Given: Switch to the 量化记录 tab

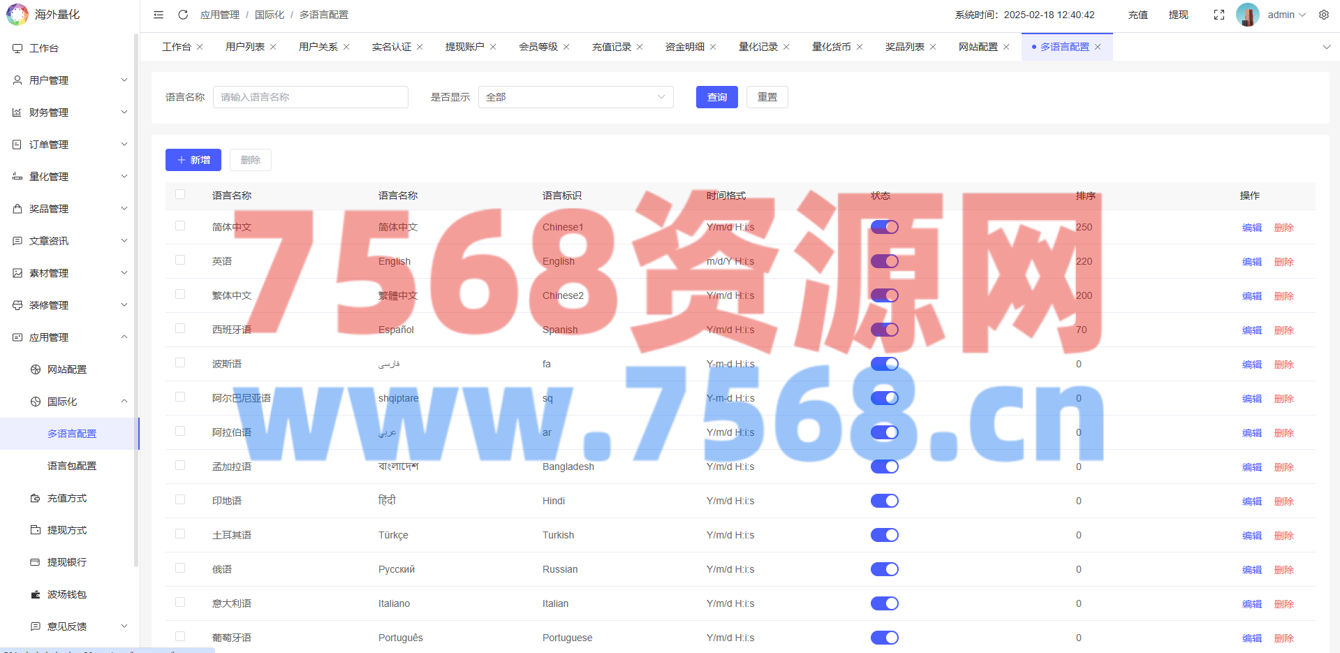Looking at the screenshot, I should pyautogui.click(x=758, y=47).
